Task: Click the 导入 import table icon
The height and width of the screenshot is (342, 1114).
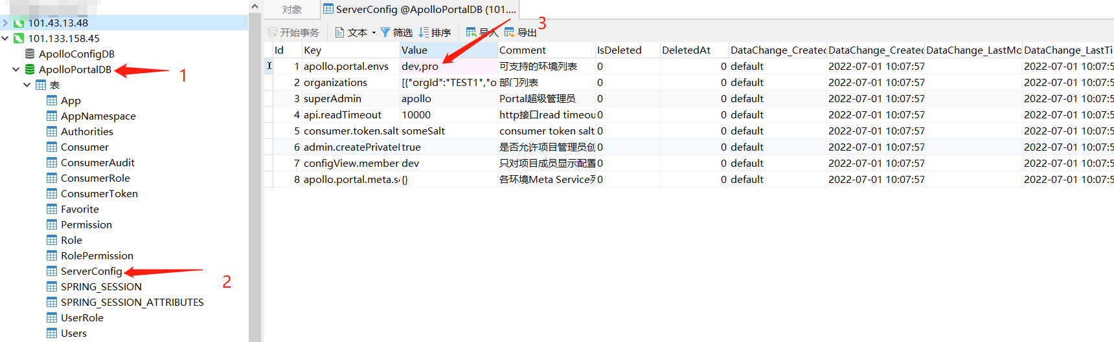Action: pyautogui.click(x=472, y=32)
